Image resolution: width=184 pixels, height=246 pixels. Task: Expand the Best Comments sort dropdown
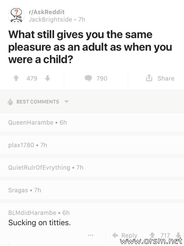[67, 101]
